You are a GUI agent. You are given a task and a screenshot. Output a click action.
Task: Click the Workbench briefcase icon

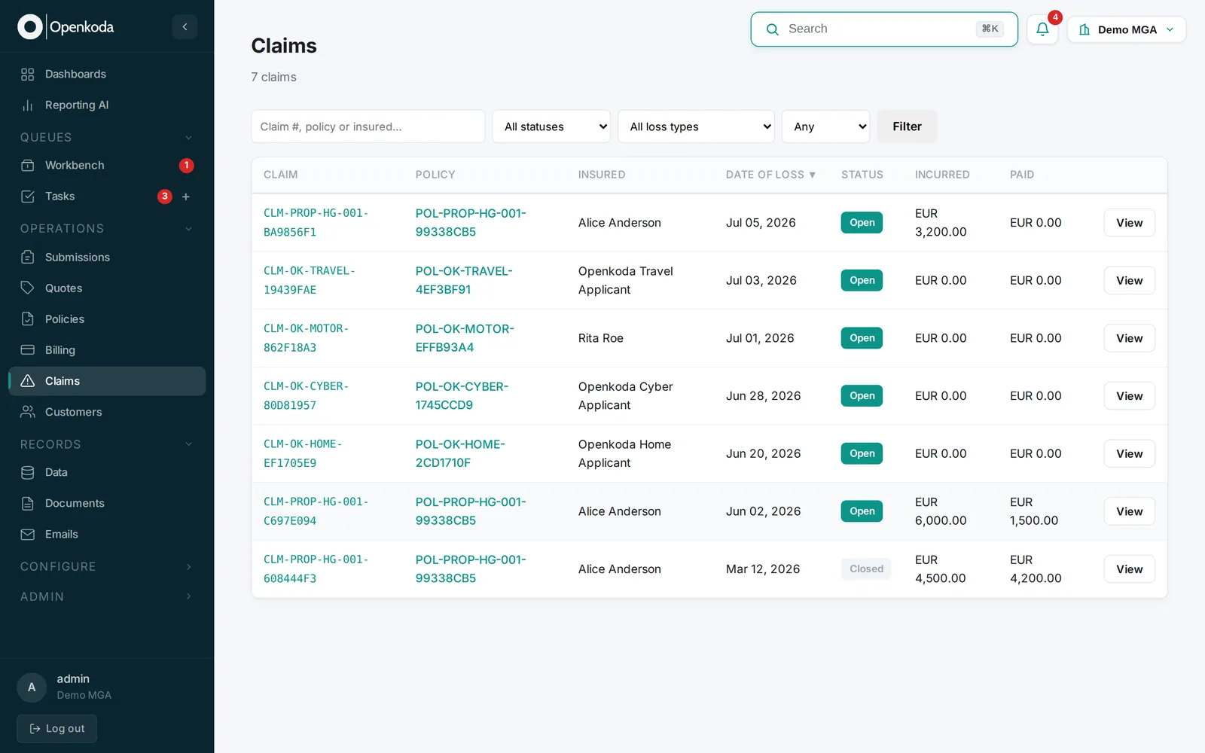click(x=28, y=166)
